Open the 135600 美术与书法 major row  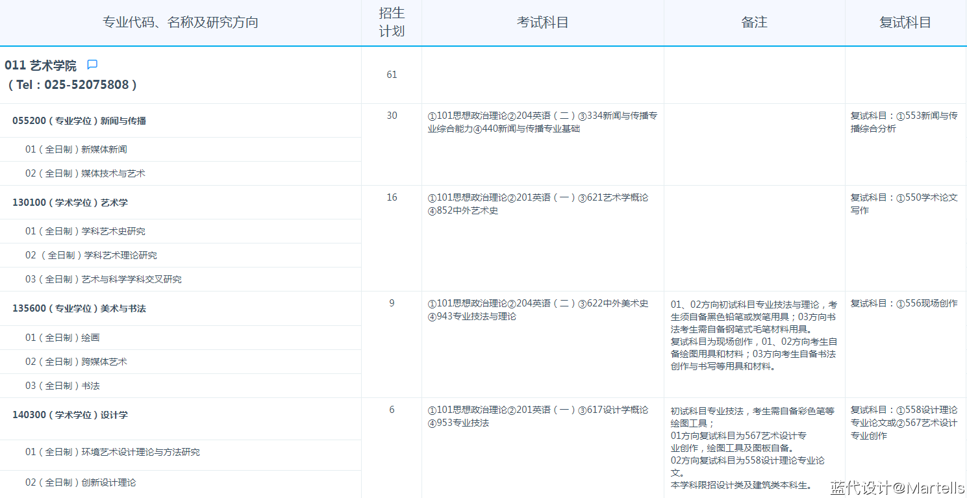(79, 308)
